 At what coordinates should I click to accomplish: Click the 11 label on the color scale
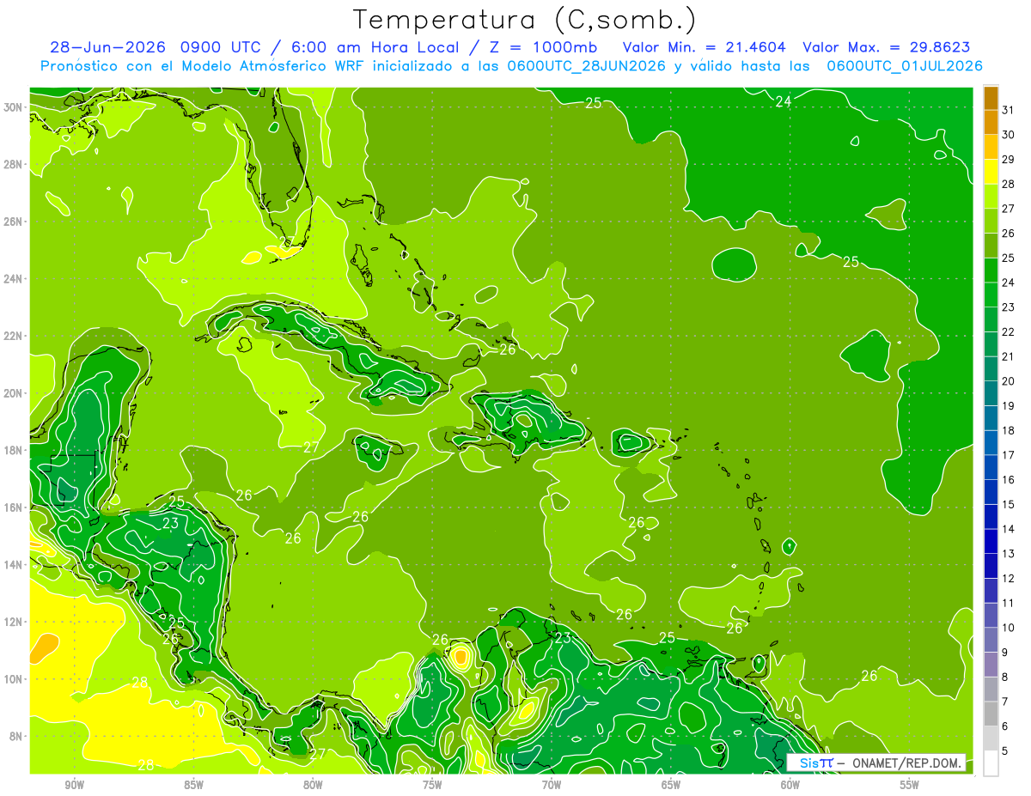[x=1009, y=603]
